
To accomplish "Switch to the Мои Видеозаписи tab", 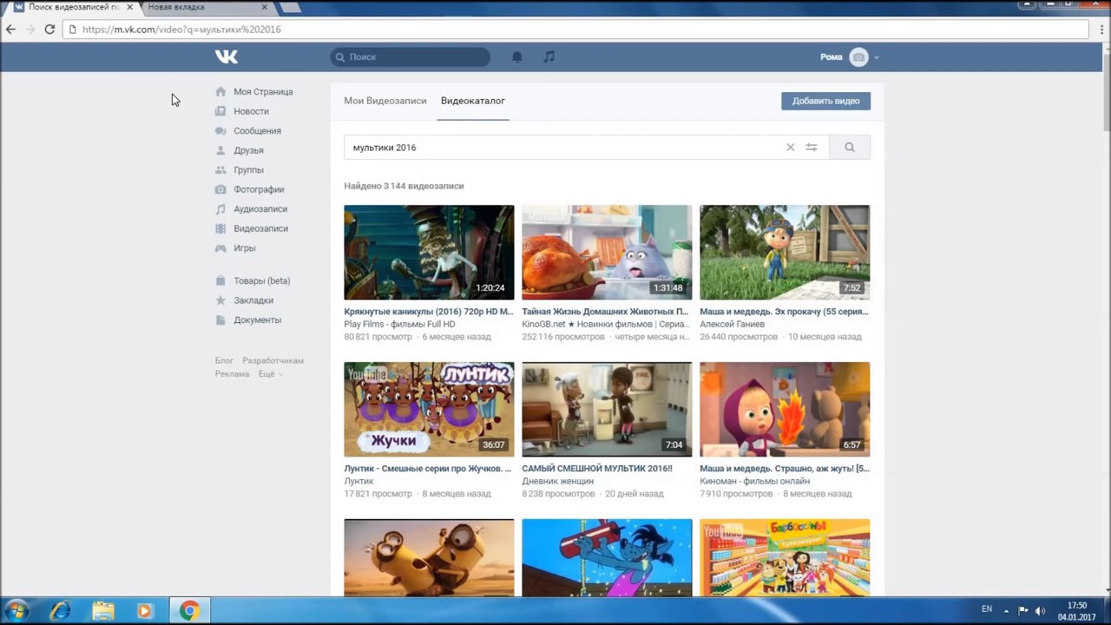I will coord(385,101).
